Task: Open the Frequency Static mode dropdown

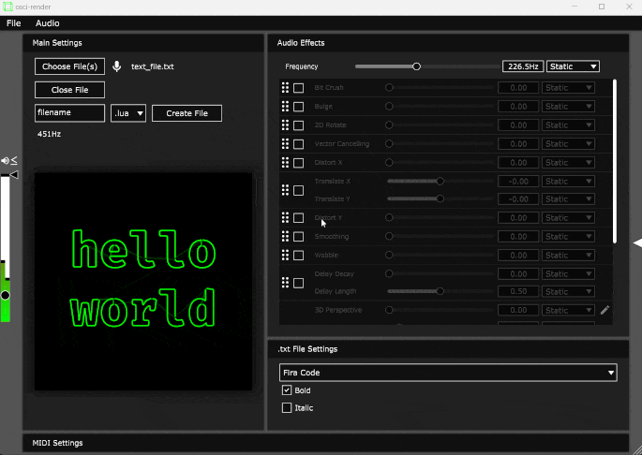Action: tap(574, 66)
